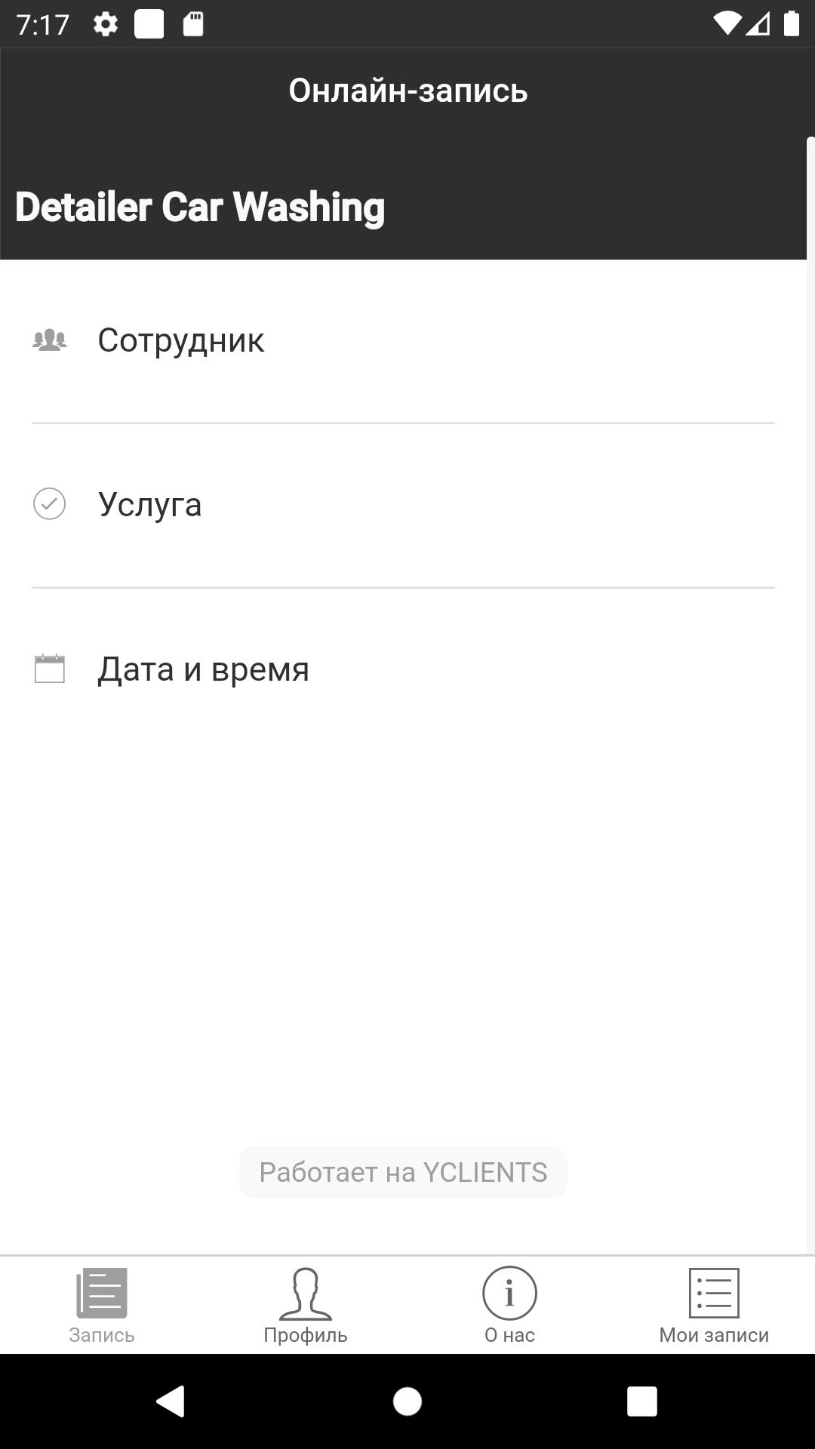This screenshot has width=815, height=1449.
Task: Switch to the Профиль tab label
Action: pyautogui.click(x=306, y=1335)
